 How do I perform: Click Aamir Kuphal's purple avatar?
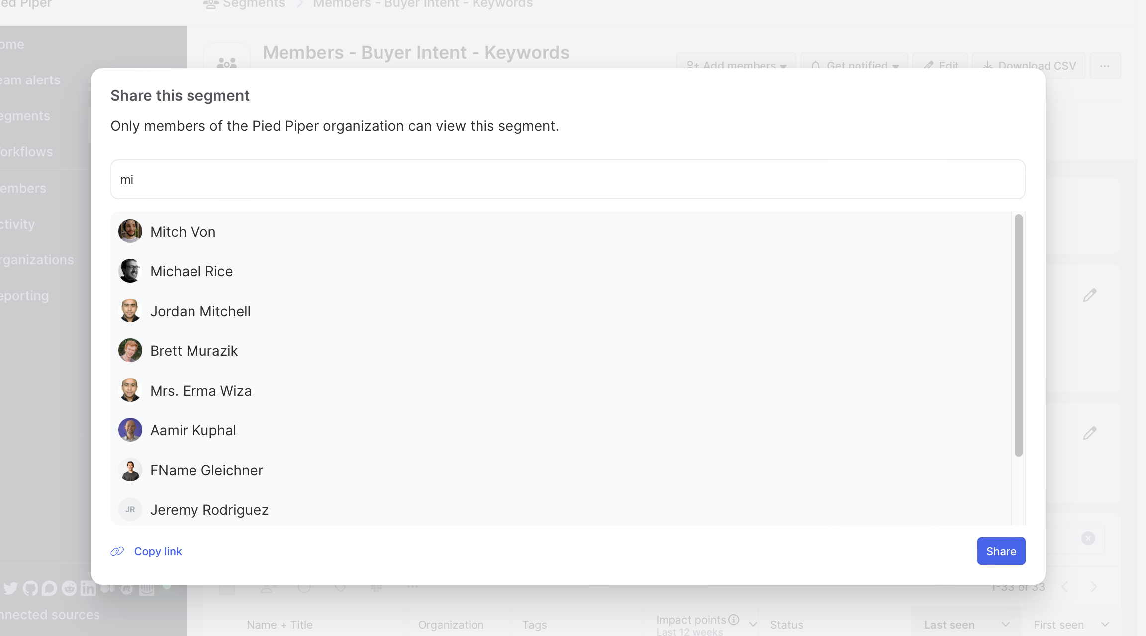pos(130,430)
